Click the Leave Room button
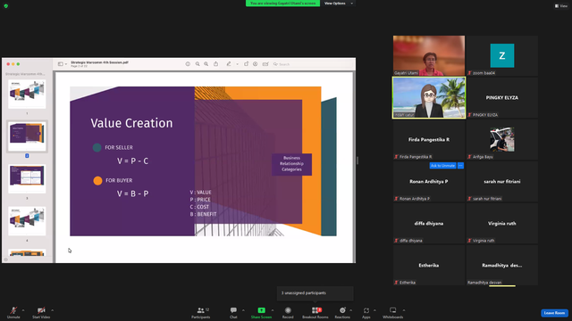The height and width of the screenshot is (321, 572). [x=554, y=313]
